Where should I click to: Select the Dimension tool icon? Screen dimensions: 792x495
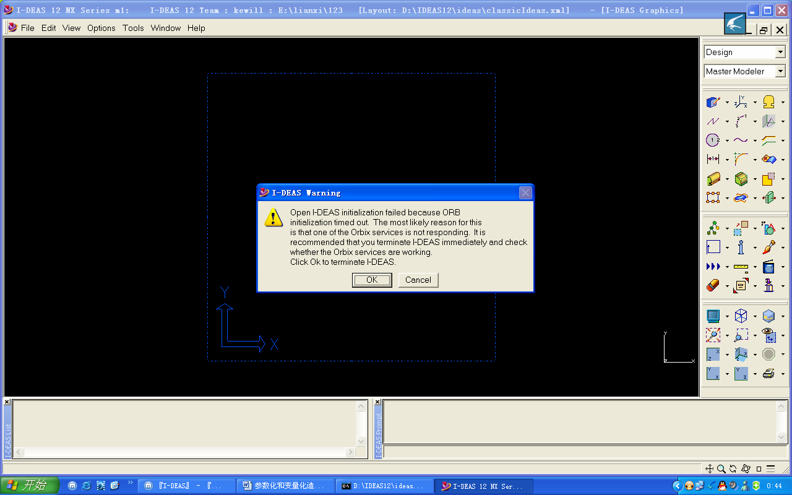[x=713, y=160]
